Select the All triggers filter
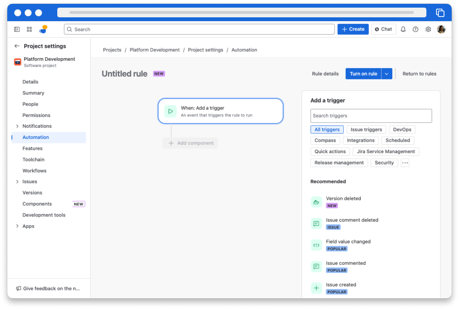This screenshot has width=459, height=309. point(327,130)
